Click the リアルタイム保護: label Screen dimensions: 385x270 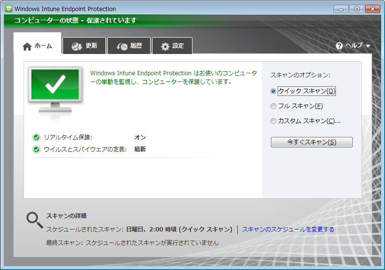[68, 137]
